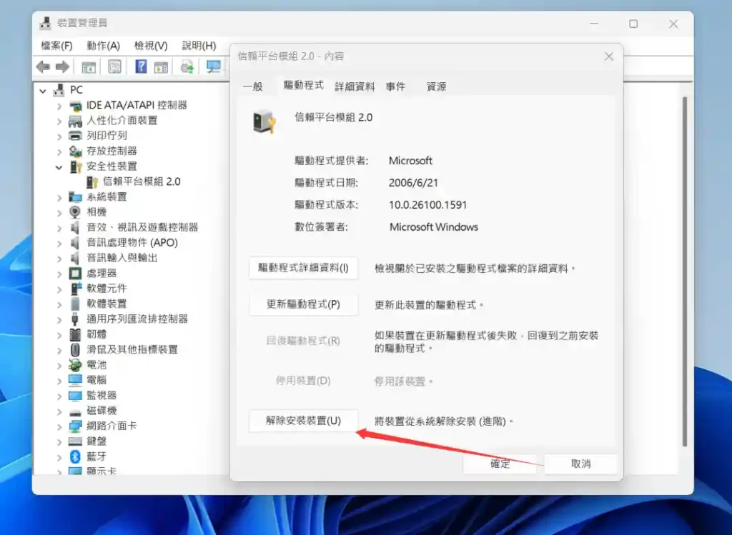The image size is (732, 535).
Task: Click the 藍牙 Bluetooth icon
Action: coord(75,456)
